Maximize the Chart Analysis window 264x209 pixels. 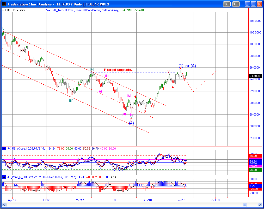253,4
